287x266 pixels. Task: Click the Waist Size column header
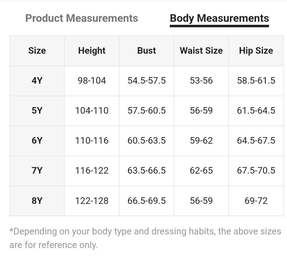pos(201,51)
